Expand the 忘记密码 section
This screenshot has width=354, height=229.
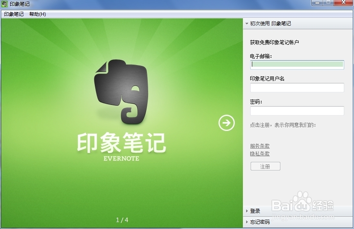(x=299, y=222)
